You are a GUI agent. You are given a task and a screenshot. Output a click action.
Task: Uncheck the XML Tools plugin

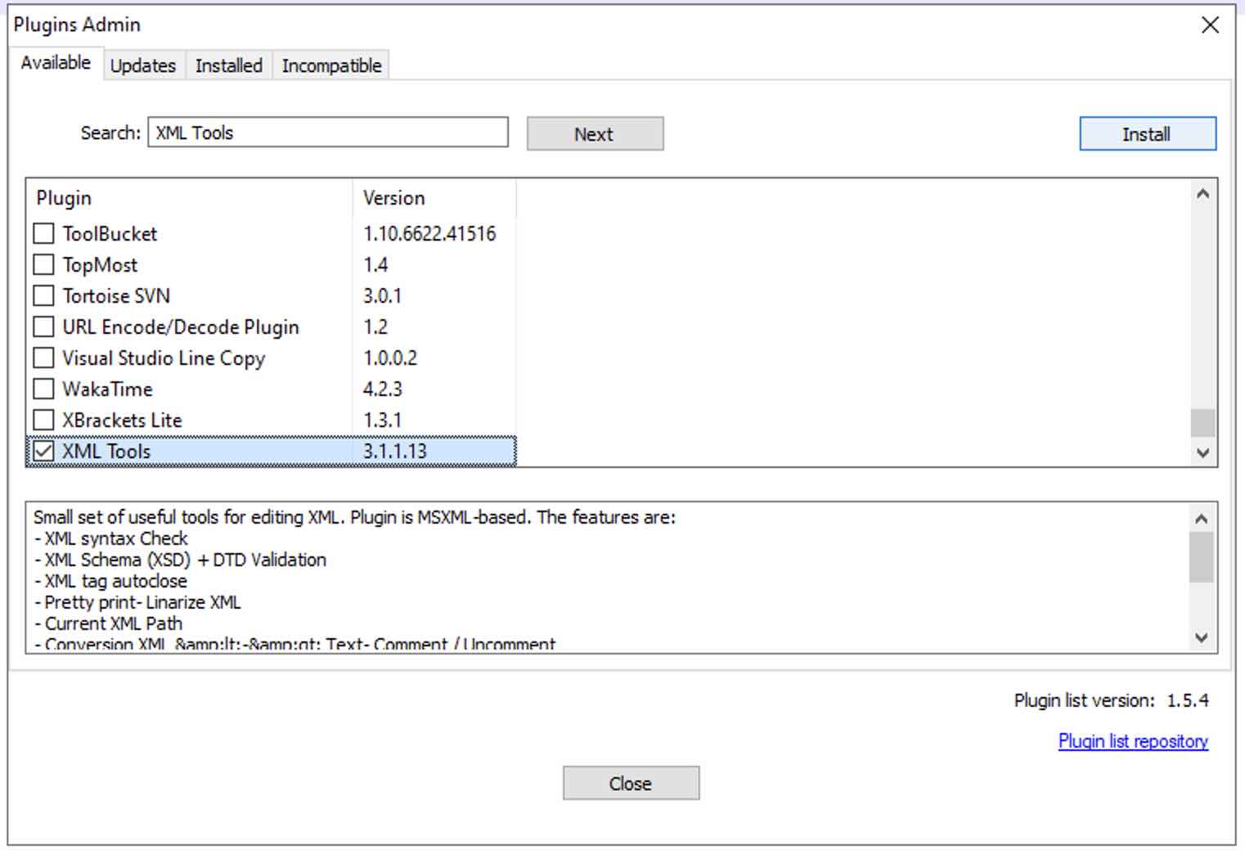pyautogui.click(x=43, y=451)
